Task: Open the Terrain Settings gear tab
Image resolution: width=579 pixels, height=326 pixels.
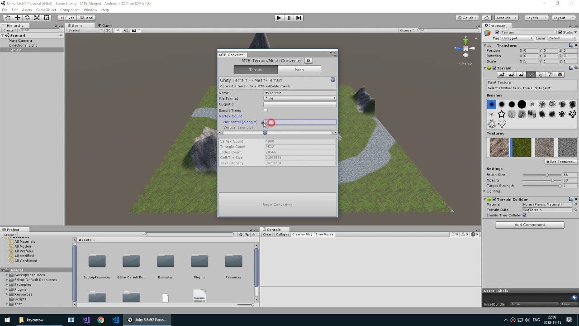Action: tap(560, 75)
